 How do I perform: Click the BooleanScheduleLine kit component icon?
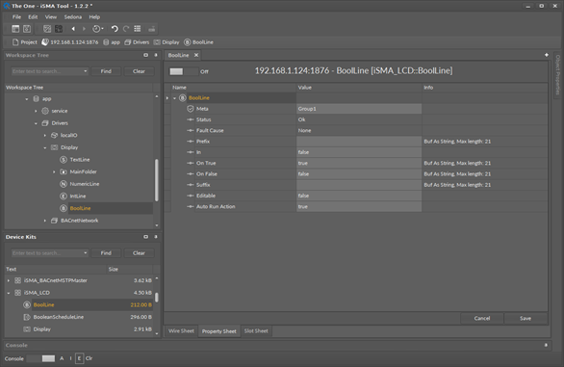click(27, 317)
